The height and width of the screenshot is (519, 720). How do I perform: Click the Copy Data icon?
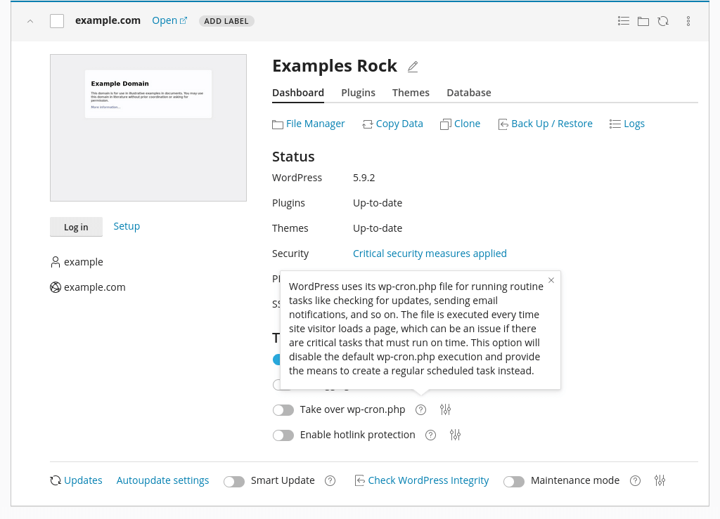pyautogui.click(x=366, y=124)
